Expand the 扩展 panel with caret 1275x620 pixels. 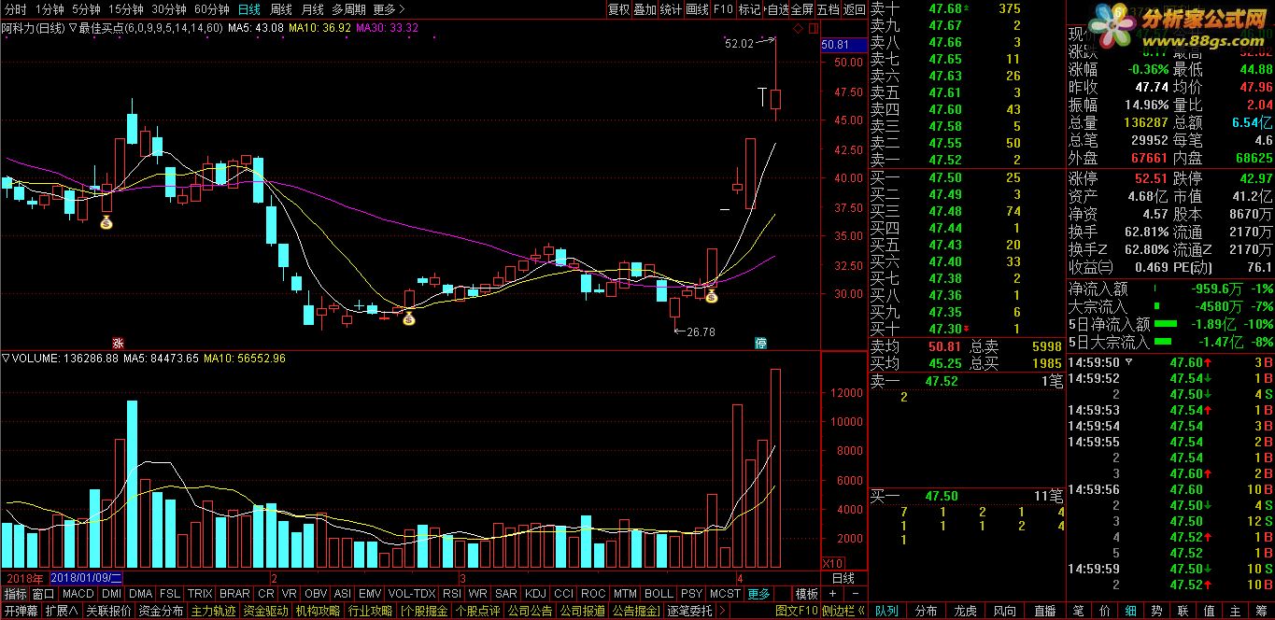click(x=62, y=611)
